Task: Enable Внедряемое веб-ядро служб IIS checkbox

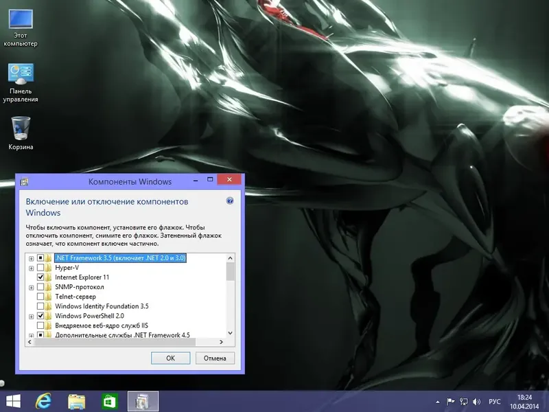Action: pos(40,325)
